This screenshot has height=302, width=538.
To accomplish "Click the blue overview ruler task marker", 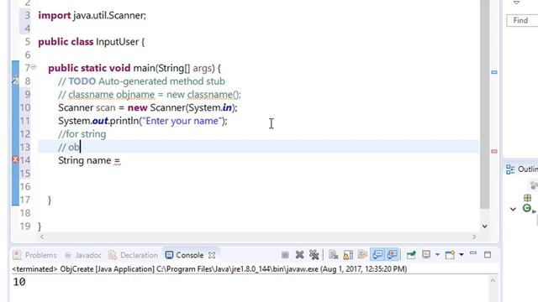I will pos(494,72).
